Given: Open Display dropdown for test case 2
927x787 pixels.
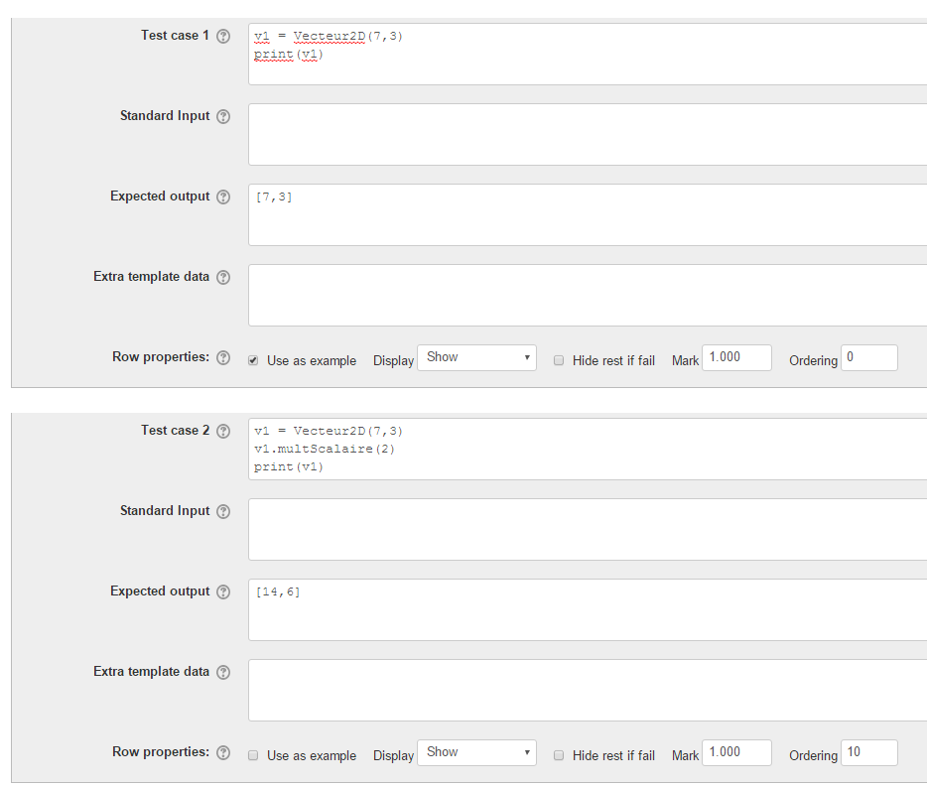Looking at the screenshot, I should click(477, 752).
